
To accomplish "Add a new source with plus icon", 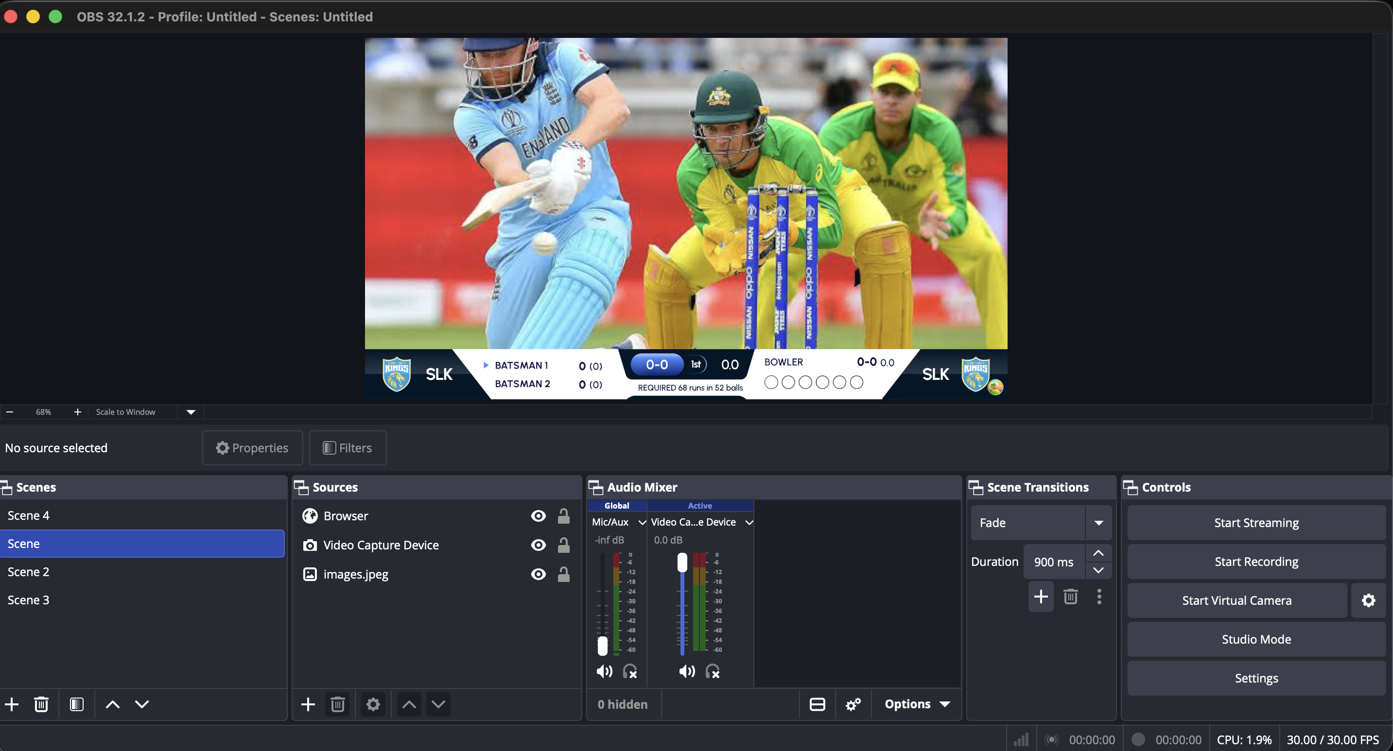I will click(308, 704).
